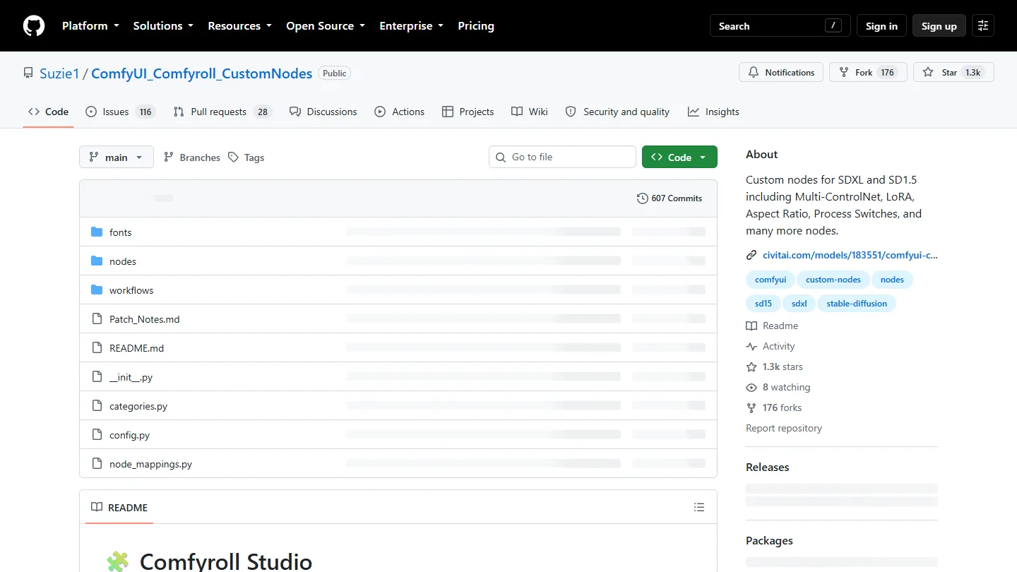Screen dimensions: 1017x572
Task: Click the README.md file icon
Action: pyautogui.click(x=97, y=348)
